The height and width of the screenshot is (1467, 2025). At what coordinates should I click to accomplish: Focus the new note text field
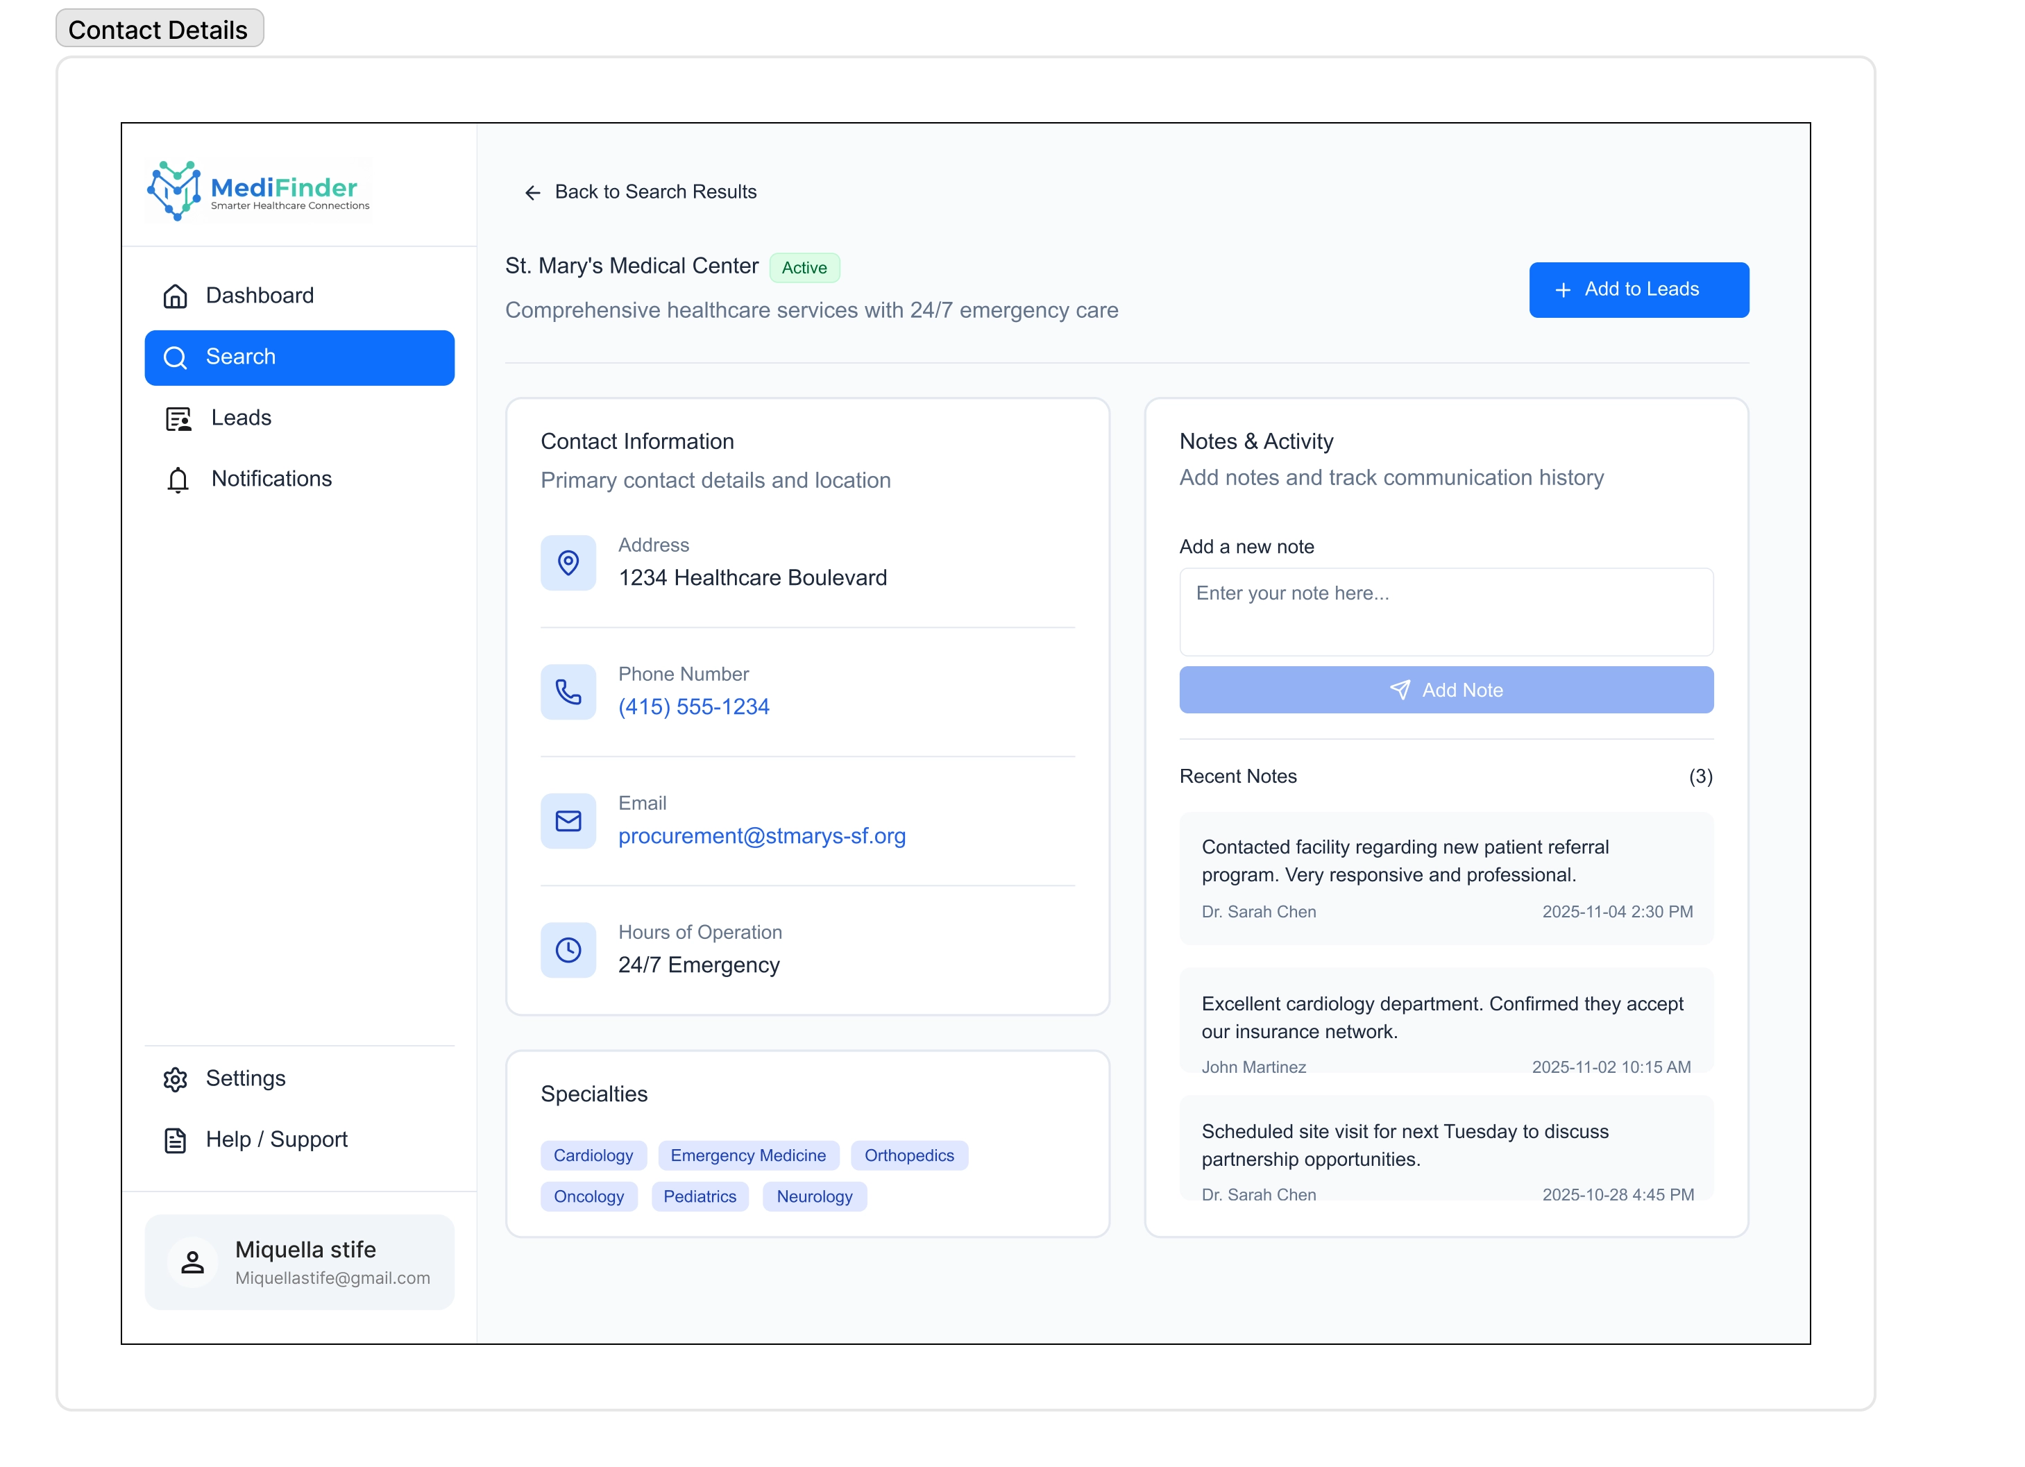1446,613
